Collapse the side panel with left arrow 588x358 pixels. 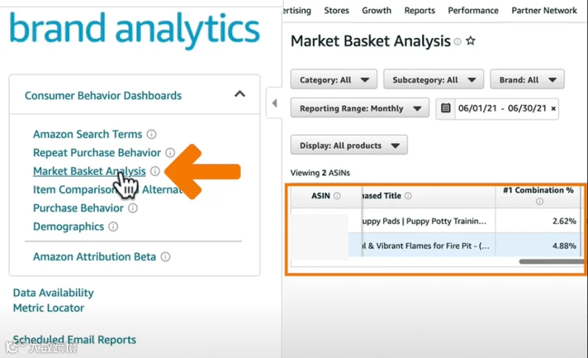[274, 103]
